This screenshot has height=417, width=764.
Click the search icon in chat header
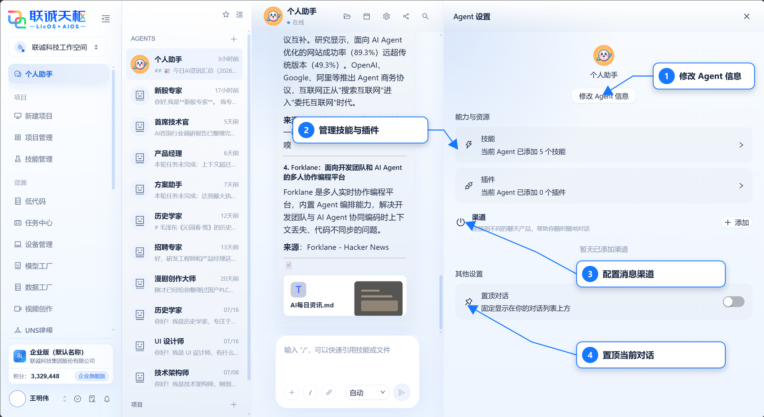(425, 16)
